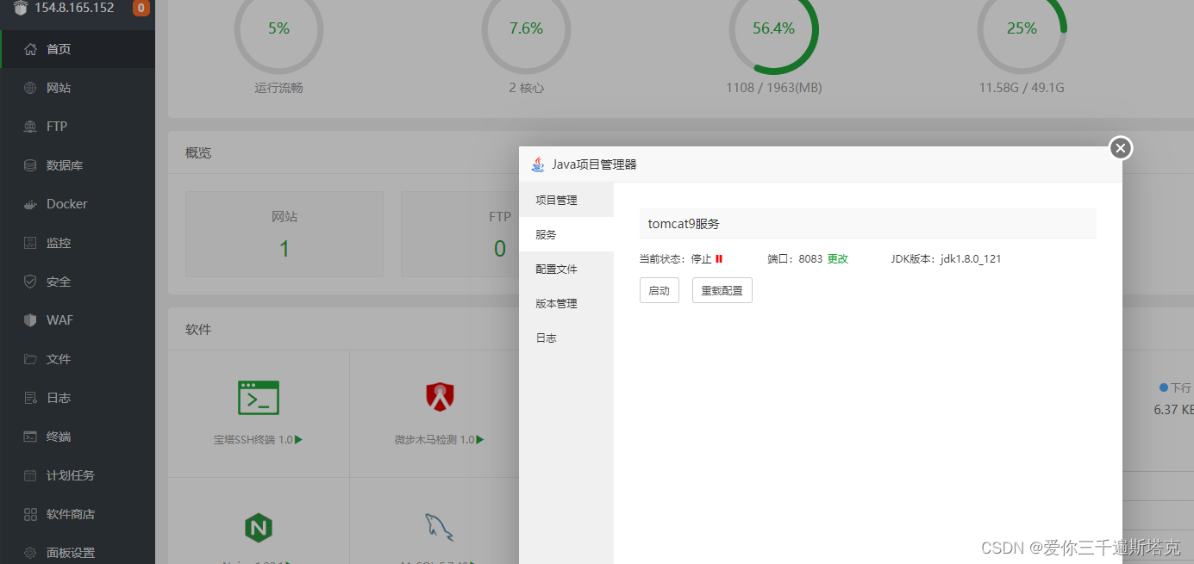Switch to the 服务 tab

click(x=566, y=234)
